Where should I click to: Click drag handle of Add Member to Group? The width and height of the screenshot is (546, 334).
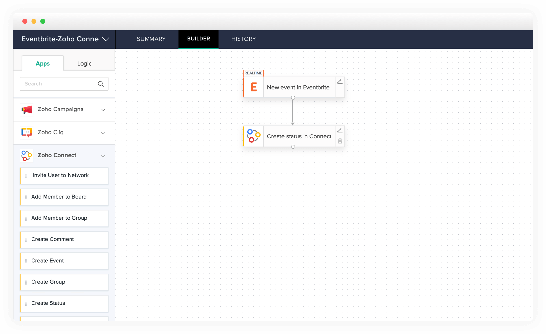coord(26,218)
